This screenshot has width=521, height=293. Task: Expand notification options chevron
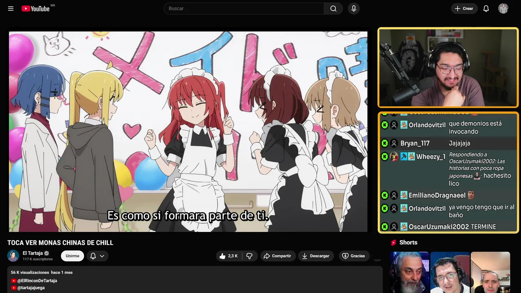tap(102, 256)
